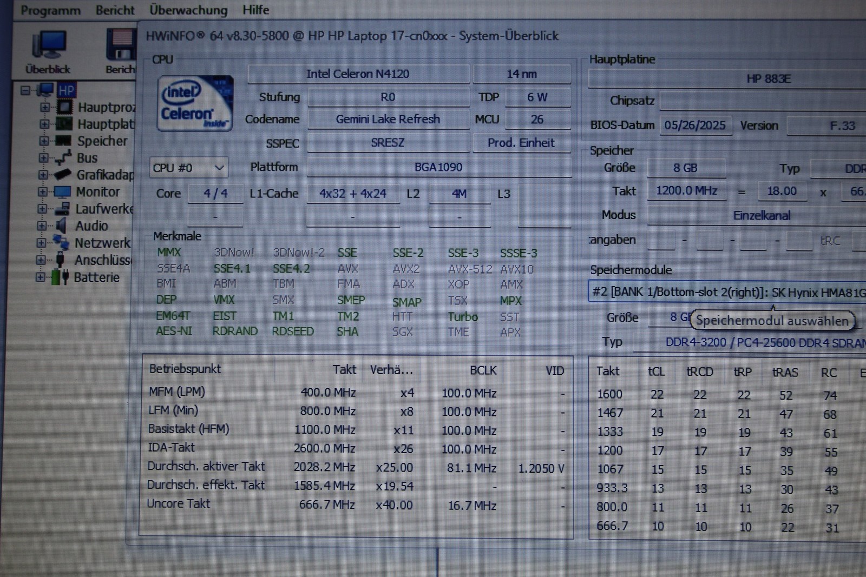Click the BIOS date 05/26/2025 field
The image size is (866, 577).
(x=695, y=125)
